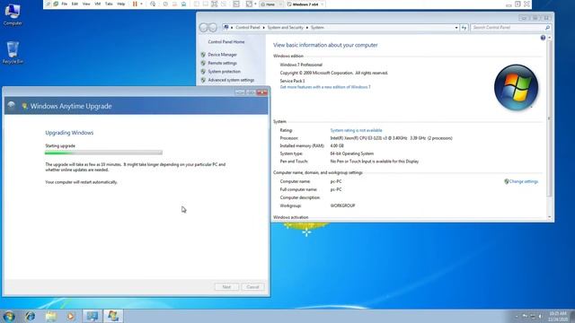Switch to Anytime Upgrade taskbar button

pyautogui.click(x=113, y=316)
